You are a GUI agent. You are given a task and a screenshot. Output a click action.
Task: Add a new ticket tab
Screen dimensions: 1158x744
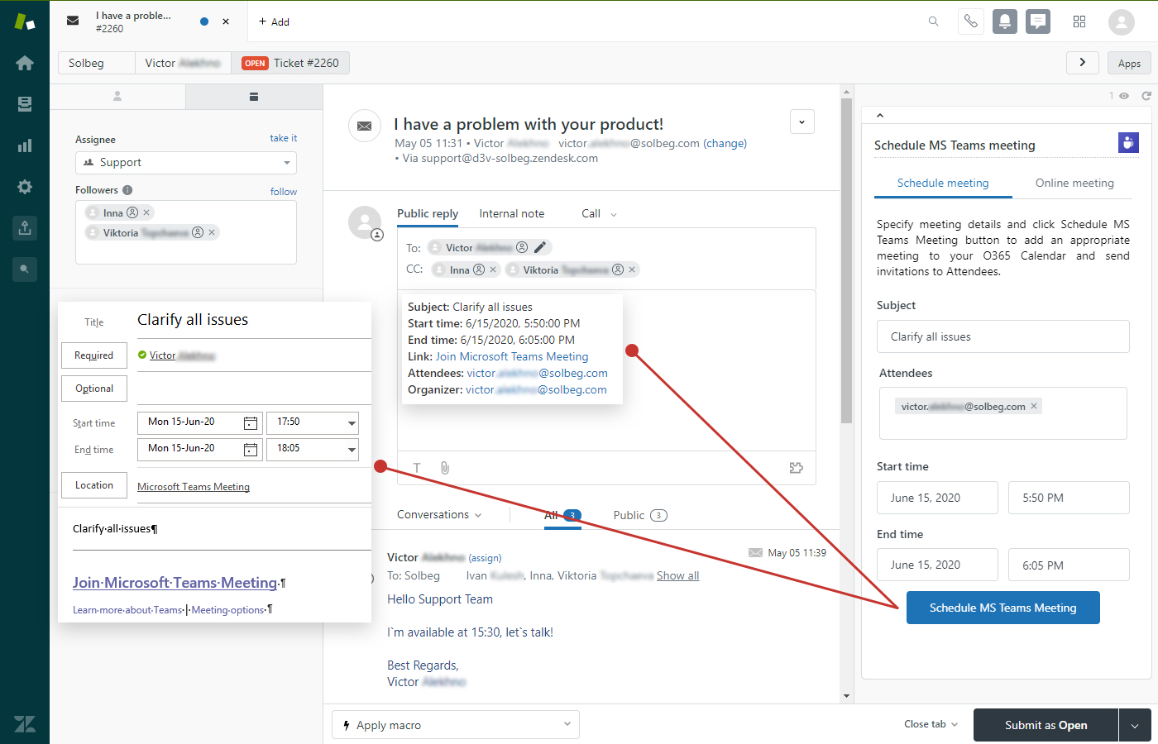click(274, 21)
